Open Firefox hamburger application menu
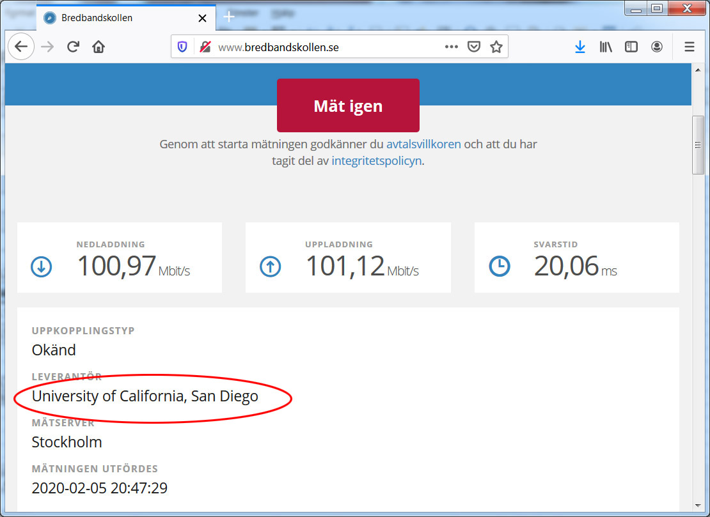Viewport: 710px width, 517px height. point(689,47)
